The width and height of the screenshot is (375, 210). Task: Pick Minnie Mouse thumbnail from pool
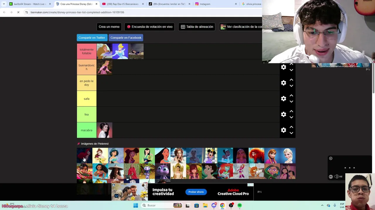209,155
